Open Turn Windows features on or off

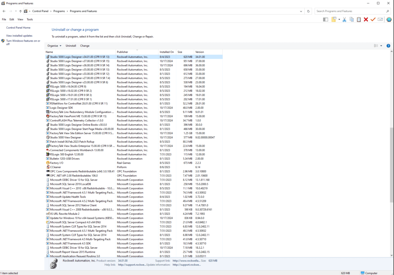[23, 42]
